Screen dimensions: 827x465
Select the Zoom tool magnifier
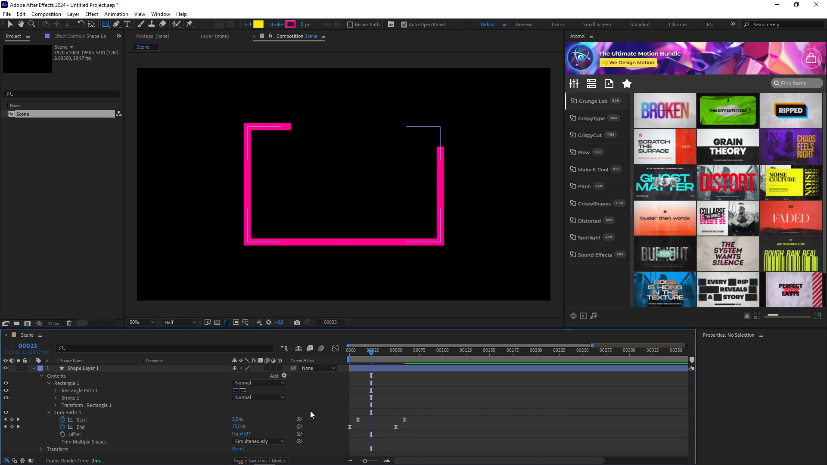tap(32, 25)
